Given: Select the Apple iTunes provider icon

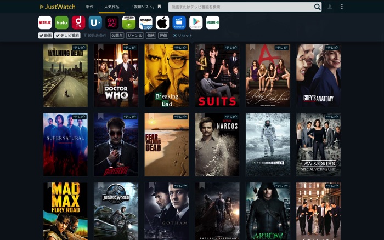Looking at the screenshot, I should [x=162, y=22].
